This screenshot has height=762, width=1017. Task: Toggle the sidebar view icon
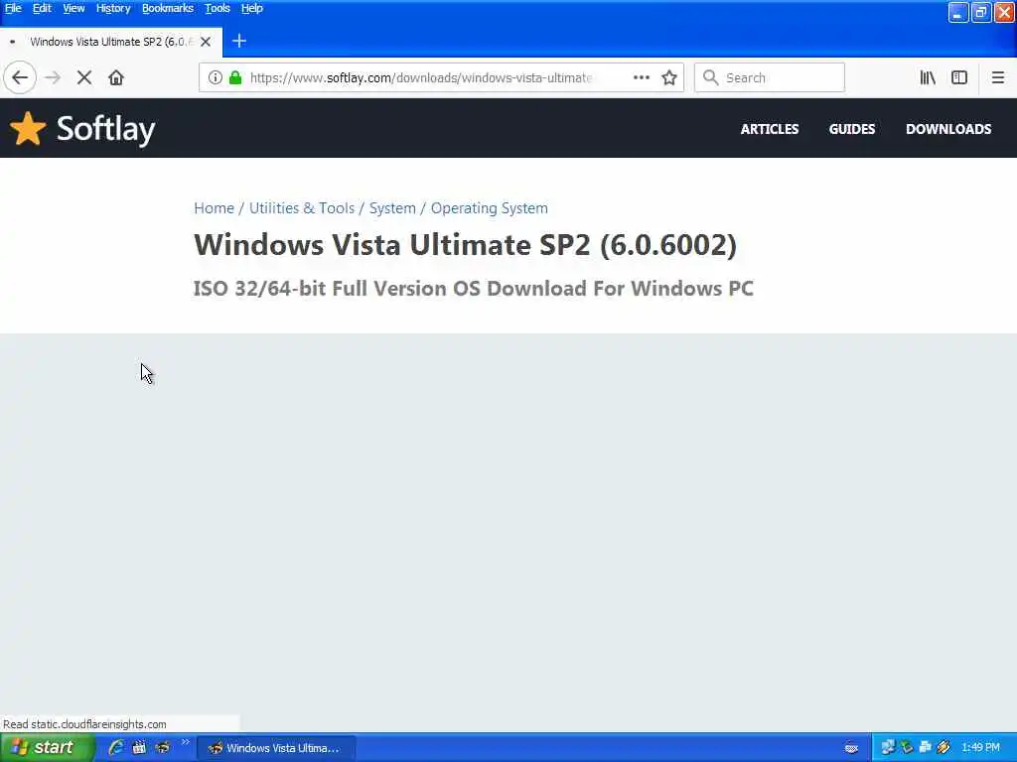[x=959, y=77]
